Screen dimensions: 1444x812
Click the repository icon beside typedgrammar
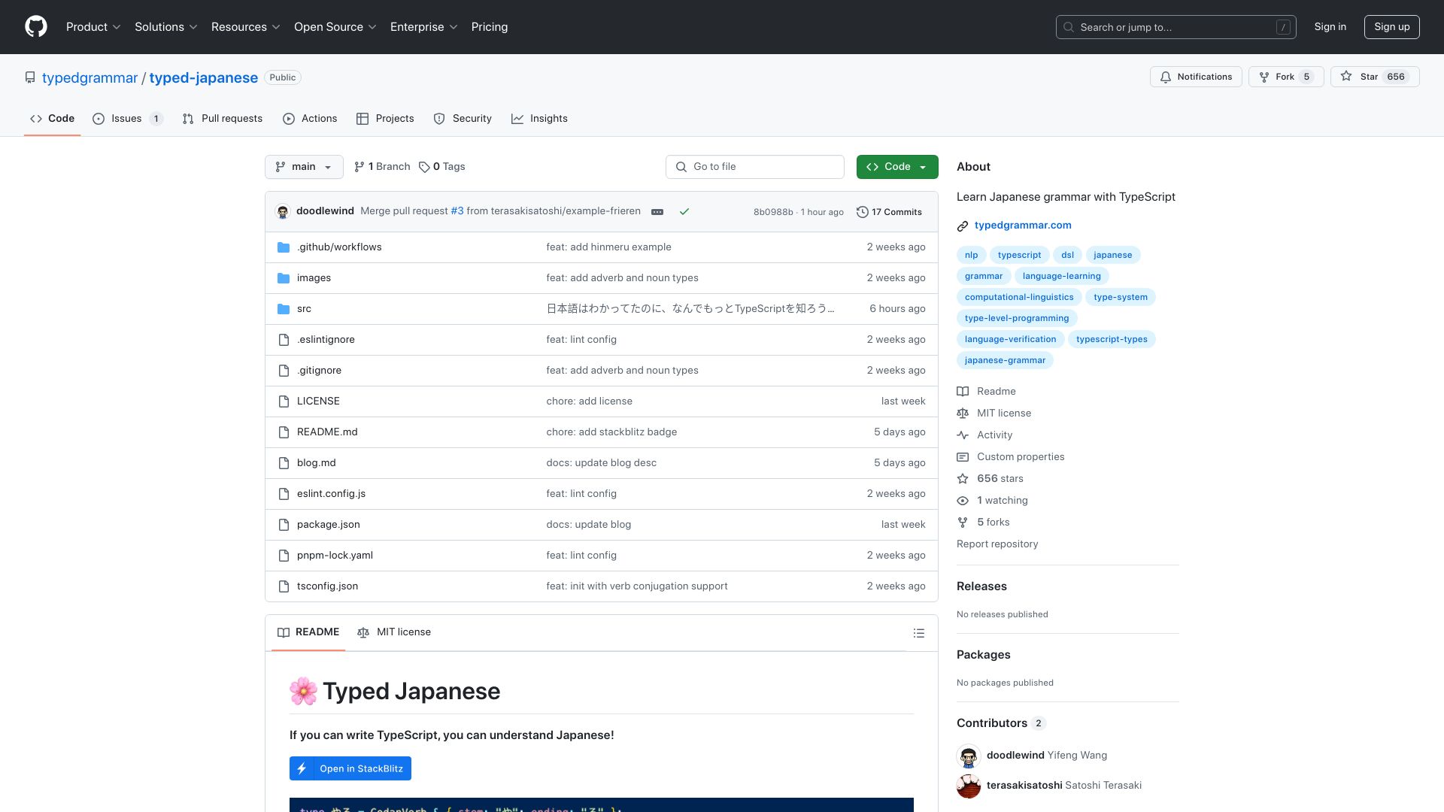click(30, 77)
